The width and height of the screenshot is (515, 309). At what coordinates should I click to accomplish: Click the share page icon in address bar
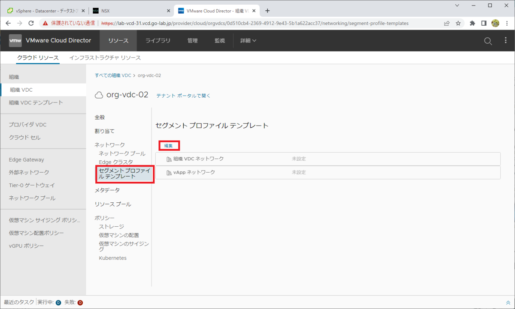coord(447,23)
